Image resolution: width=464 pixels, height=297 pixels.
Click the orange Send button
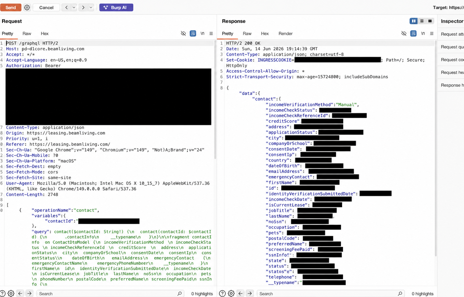point(11,7)
